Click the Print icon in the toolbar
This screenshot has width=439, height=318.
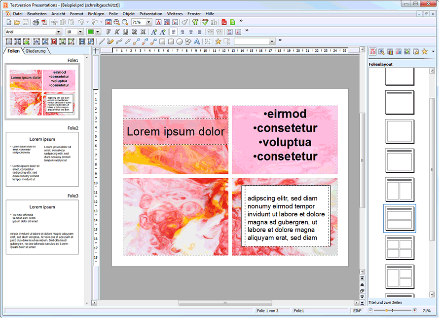(x=36, y=22)
